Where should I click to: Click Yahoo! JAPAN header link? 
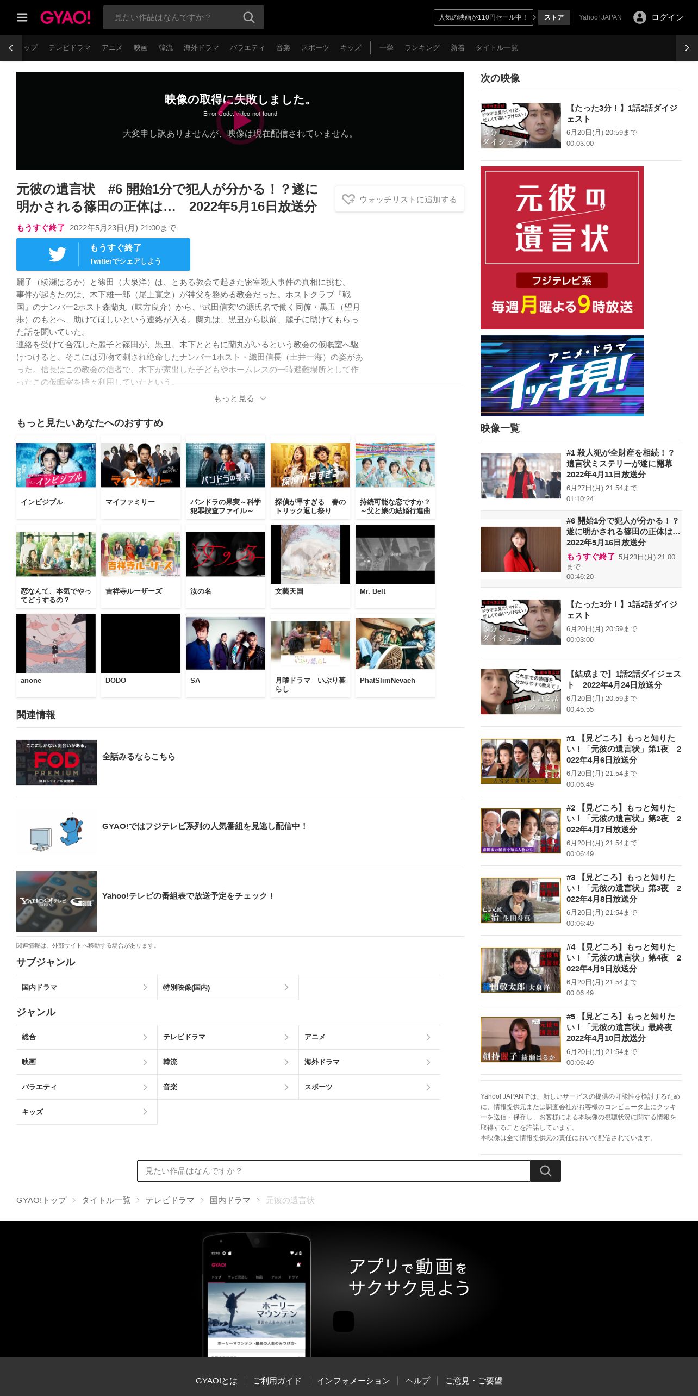pos(600,17)
